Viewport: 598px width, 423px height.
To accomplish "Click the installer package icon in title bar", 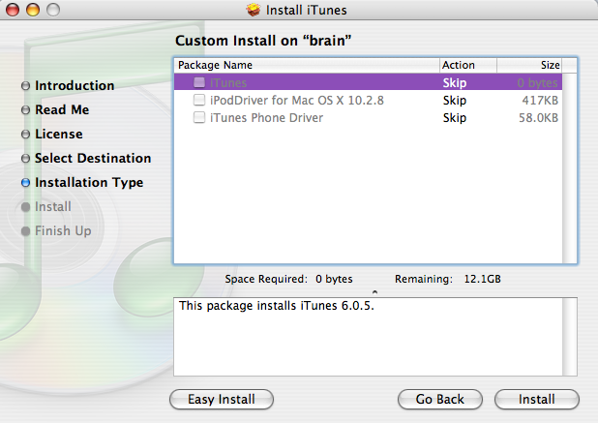I will (254, 10).
